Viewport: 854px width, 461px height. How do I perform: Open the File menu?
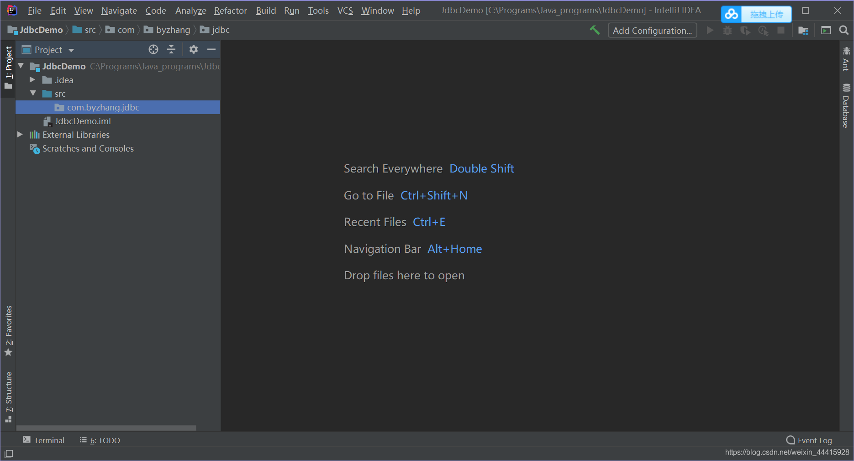[34, 10]
